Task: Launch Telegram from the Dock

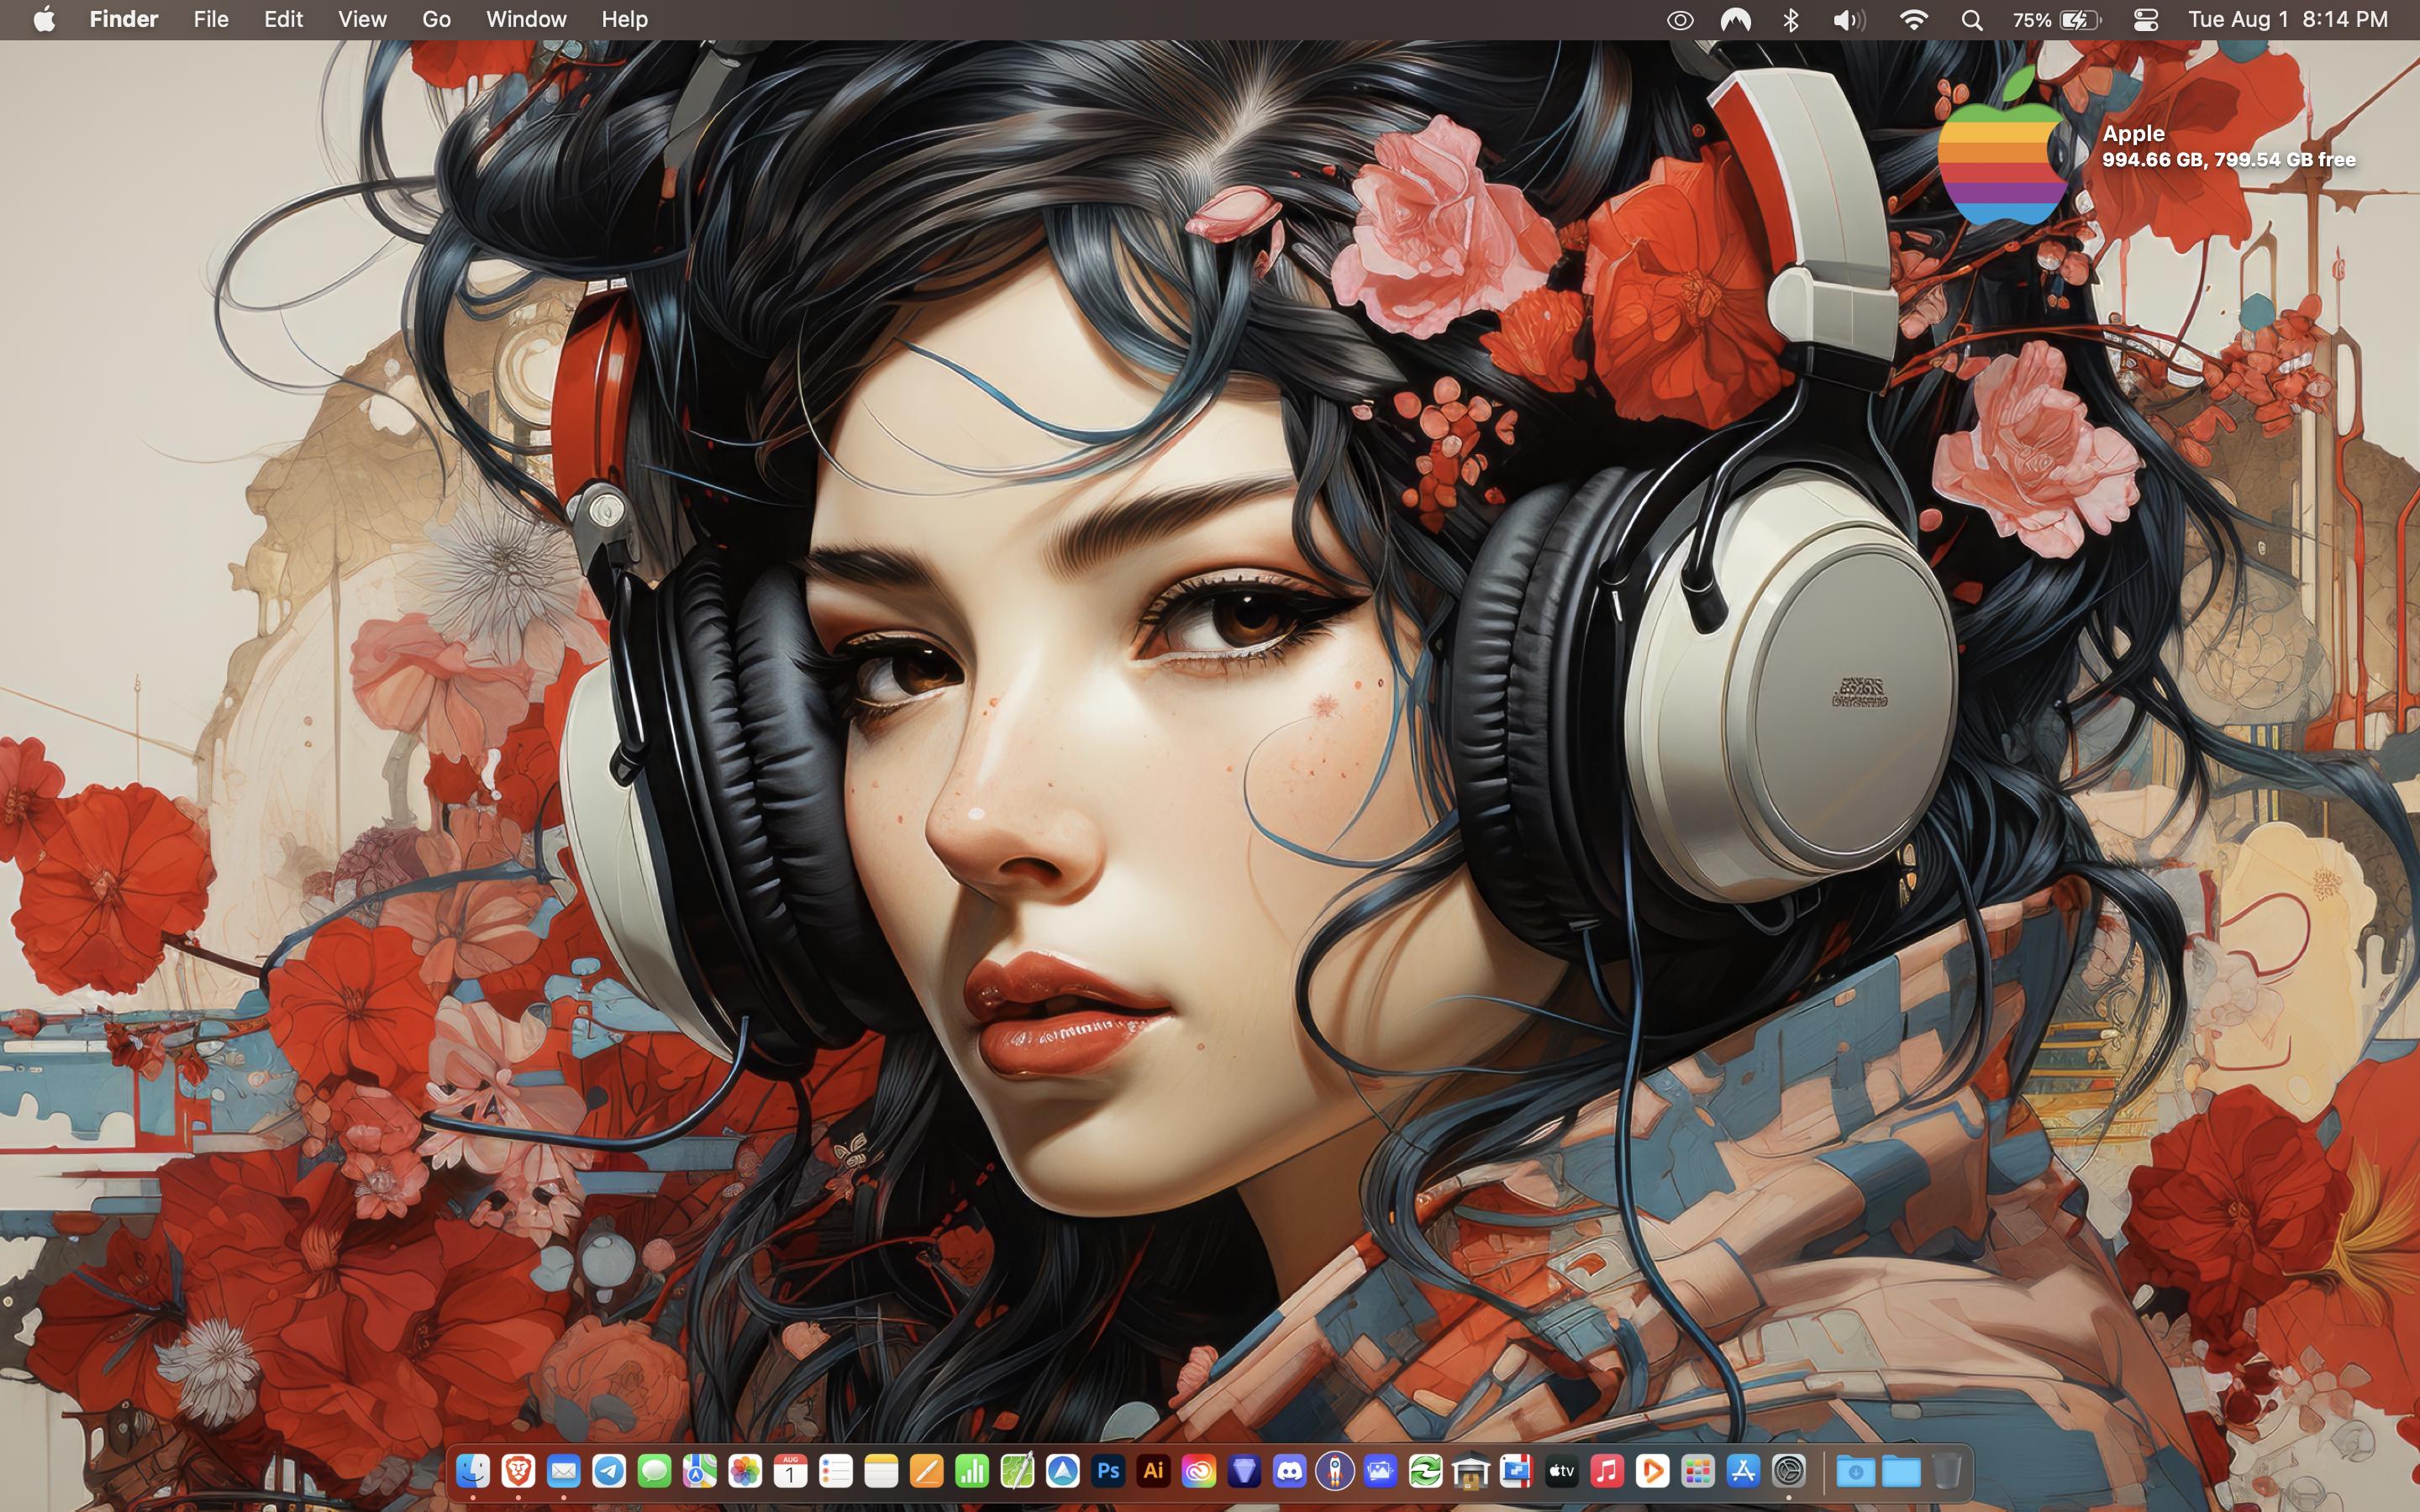Action: [609, 1471]
